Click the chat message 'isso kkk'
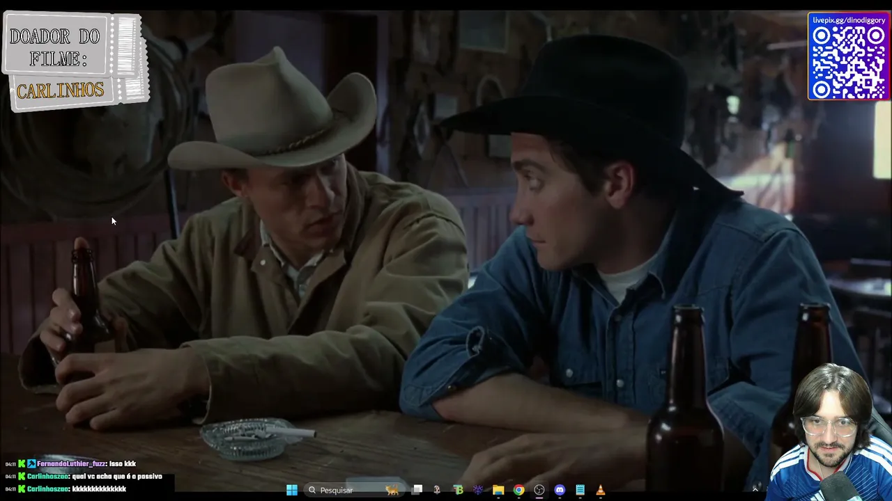This screenshot has width=892, height=501. click(x=123, y=463)
